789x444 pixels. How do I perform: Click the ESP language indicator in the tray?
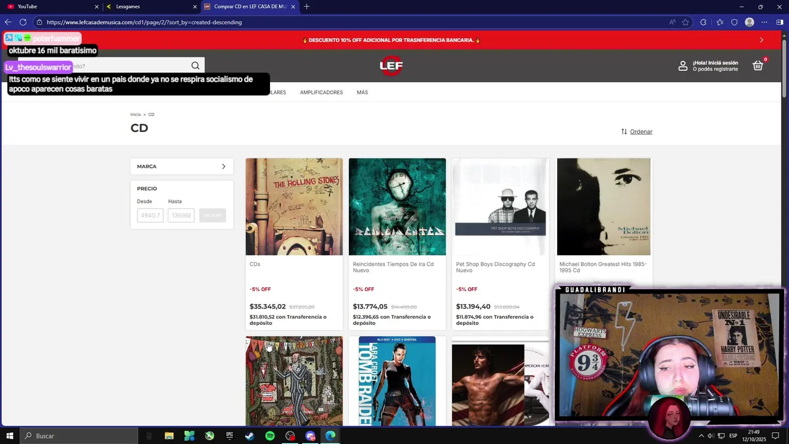733,436
